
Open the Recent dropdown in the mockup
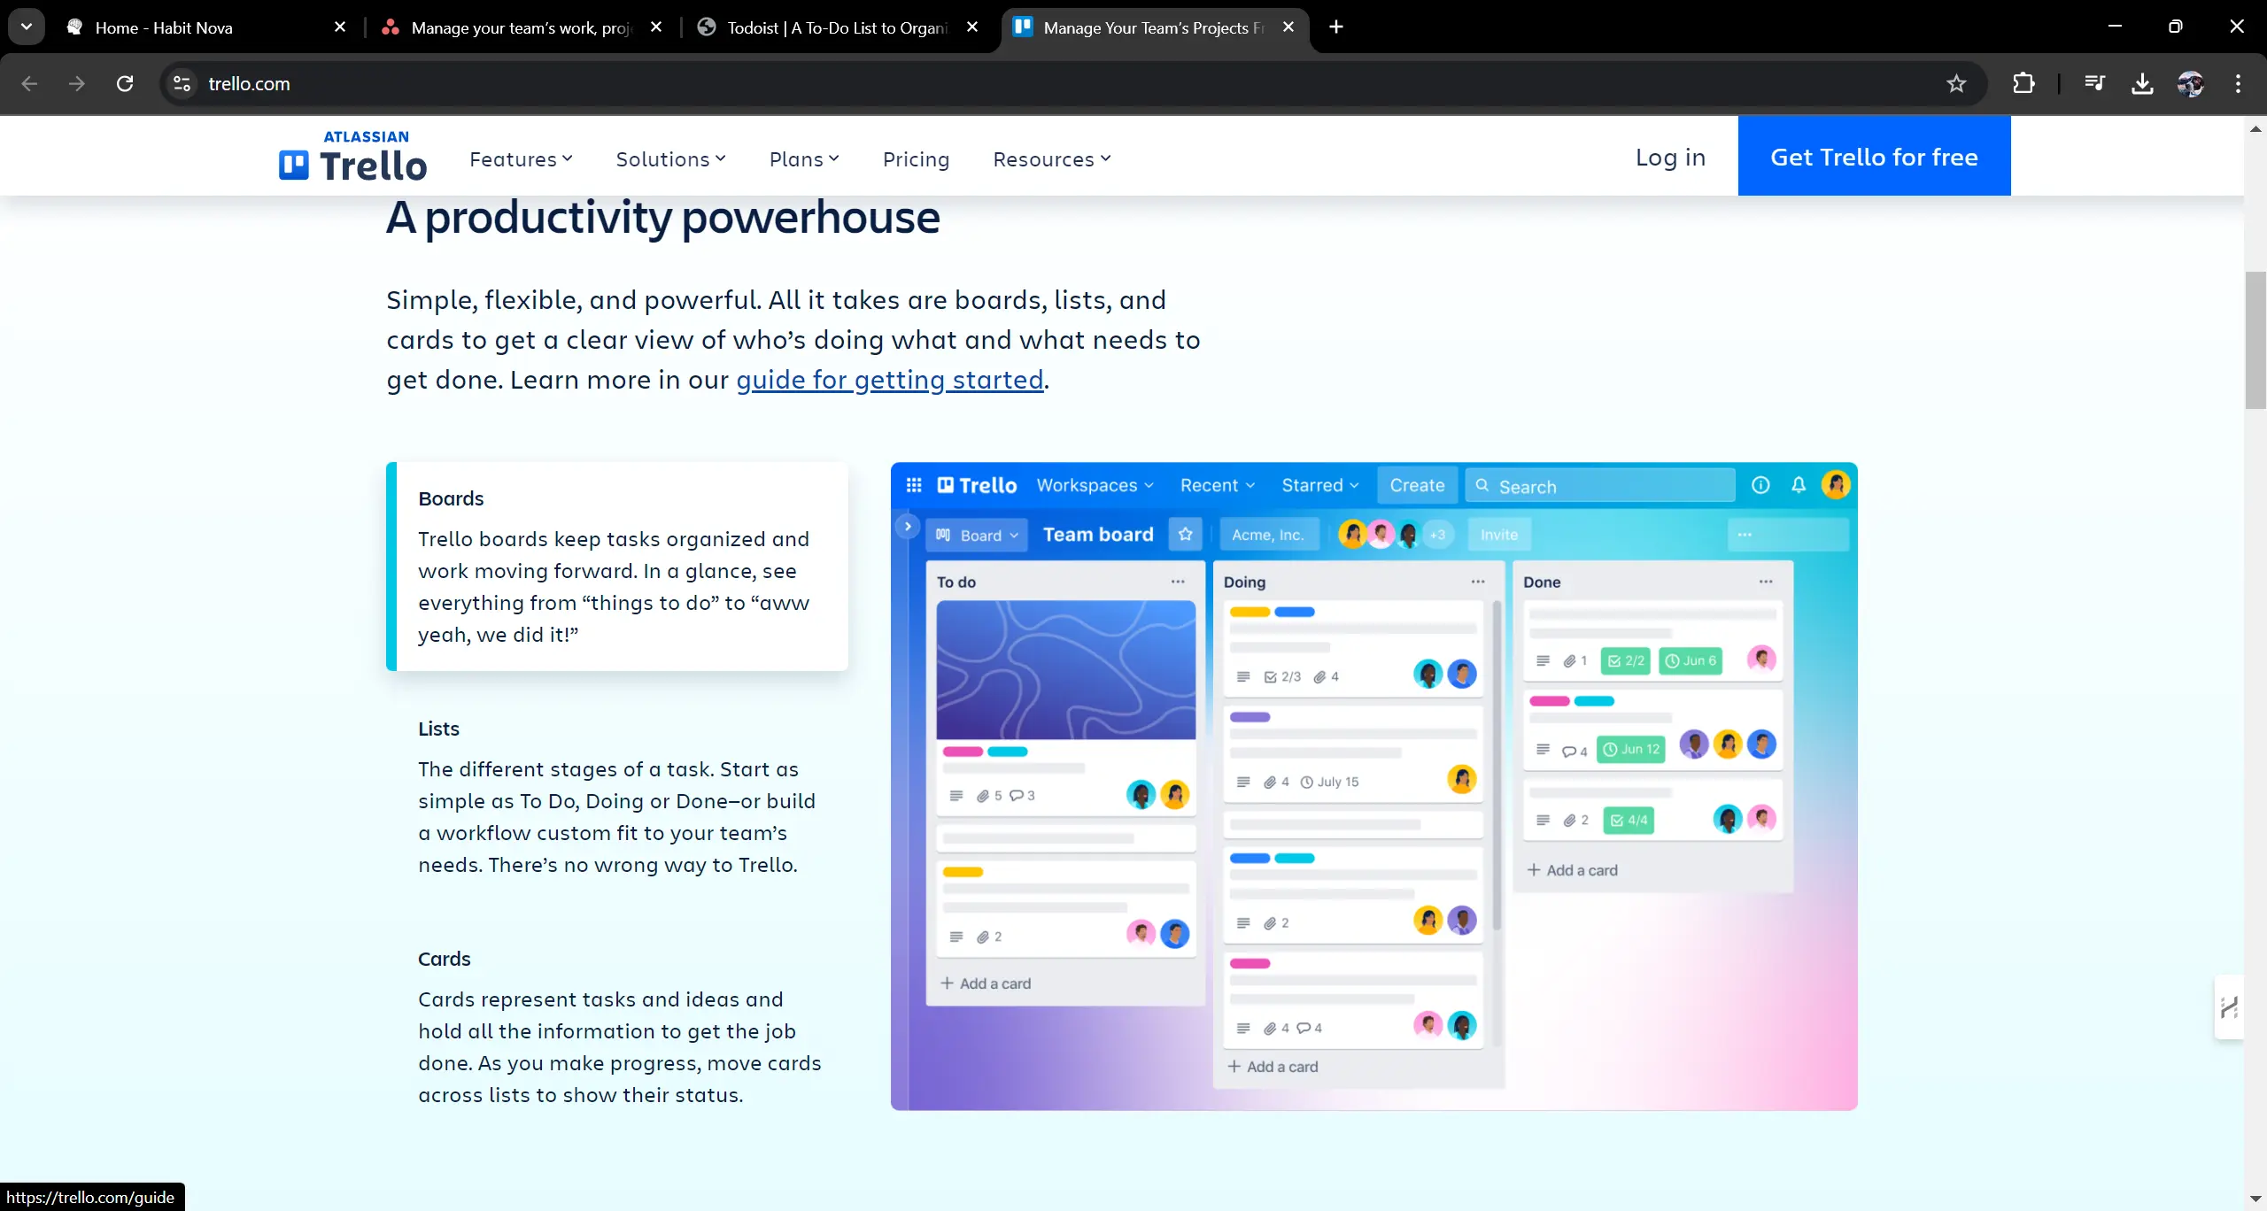pyautogui.click(x=1218, y=485)
